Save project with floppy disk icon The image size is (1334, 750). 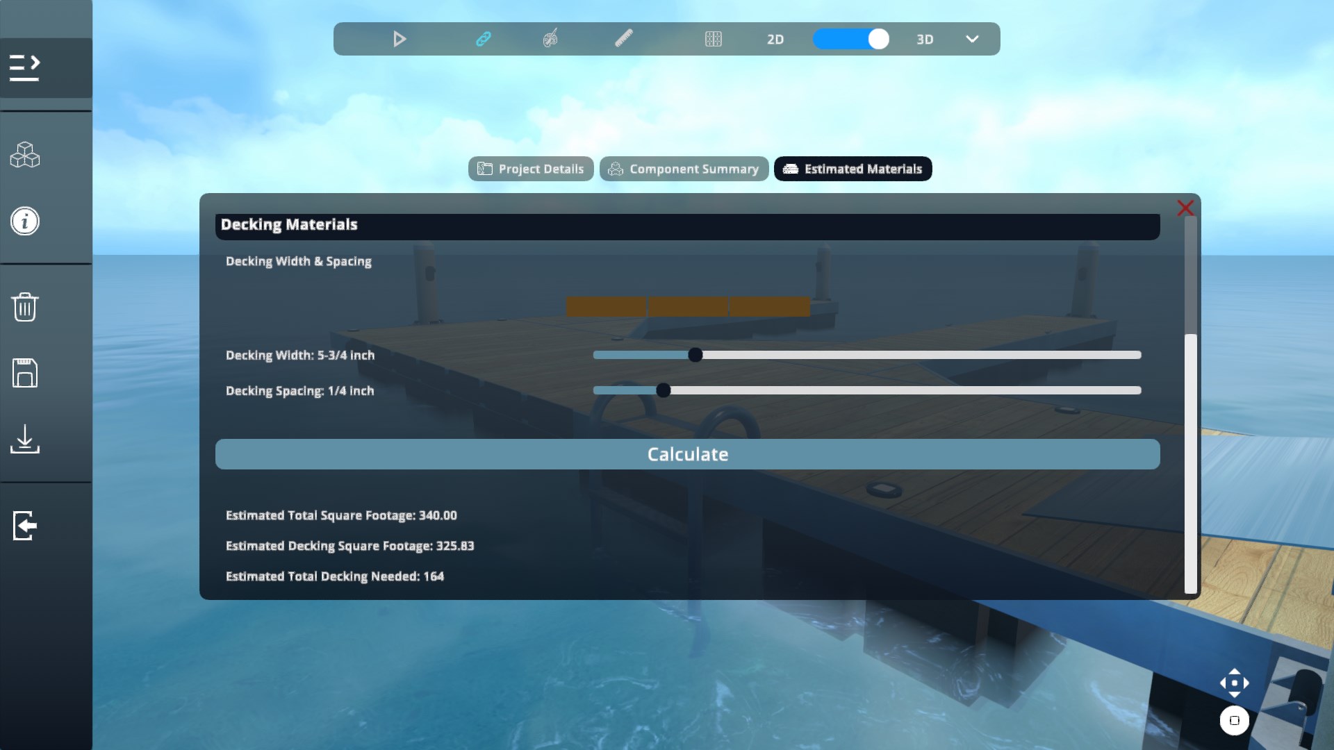click(25, 373)
